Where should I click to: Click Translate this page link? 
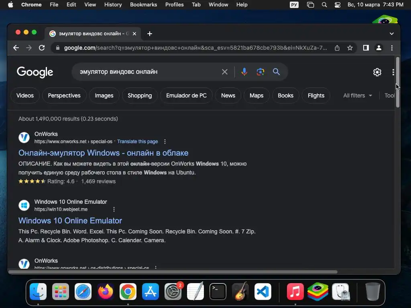[137, 142]
